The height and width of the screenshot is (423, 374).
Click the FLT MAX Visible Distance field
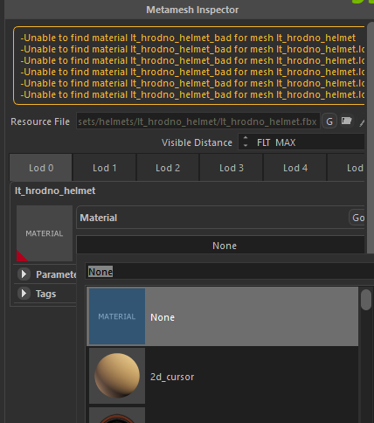coord(301,142)
